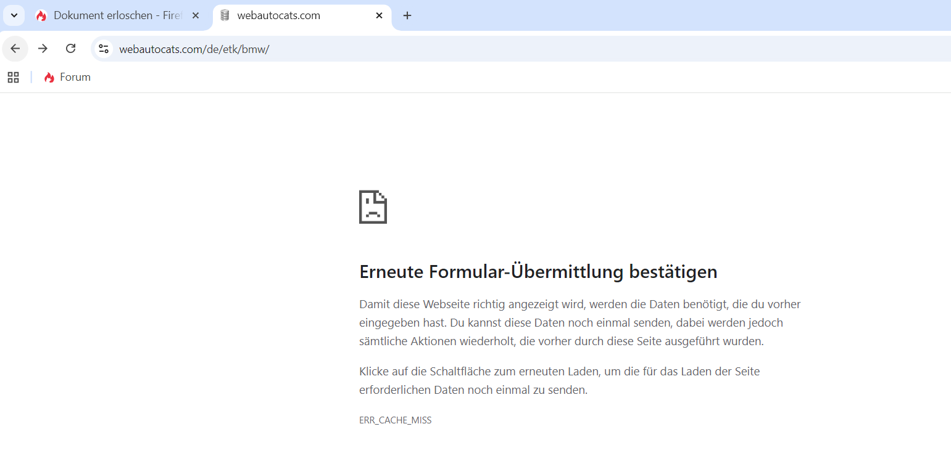
Task: Reload the page to resend the form
Action: tap(71, 49)
